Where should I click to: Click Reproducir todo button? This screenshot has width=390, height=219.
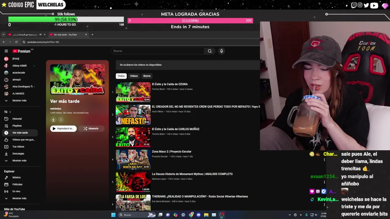click(63, 129)
